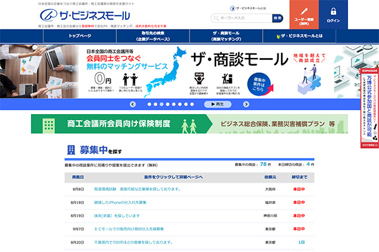This screenshot has height=252, width=379.
Task: Click the two-people handshake icon on banner
Action: (x=130, y=79)
